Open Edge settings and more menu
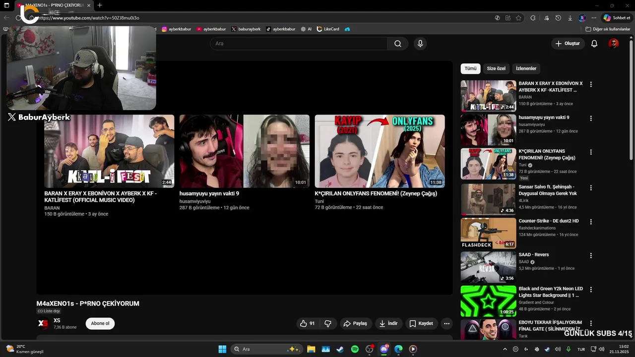Viewport: 635px width, 357px height. (594, 18)
